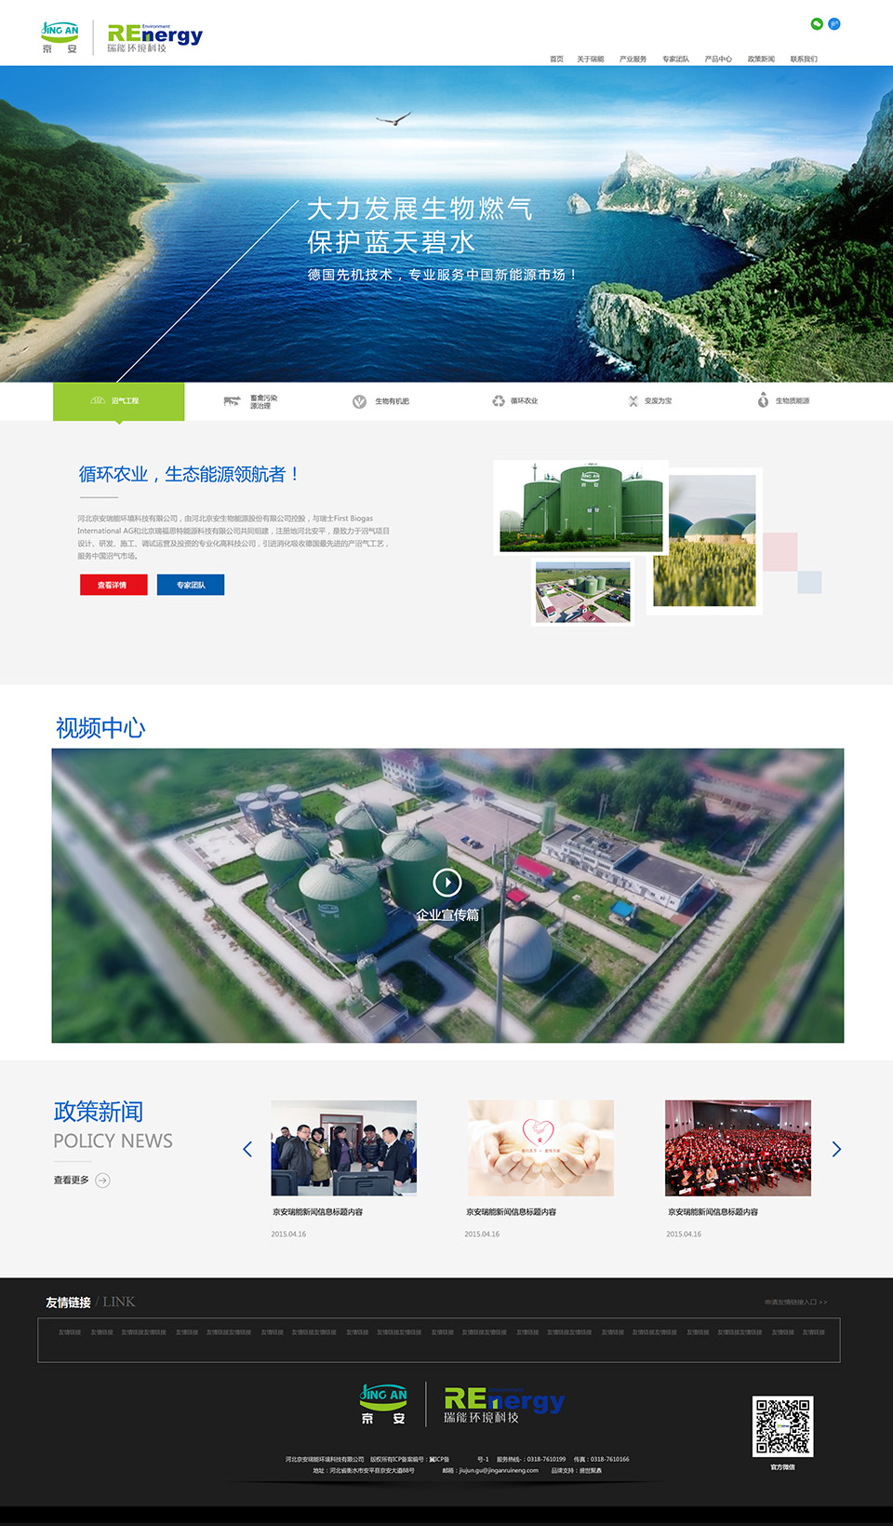This screenshot has width=893, height=1526.
Task: Play the 企业宣传篇 promotional video
Action: point(447,882)
